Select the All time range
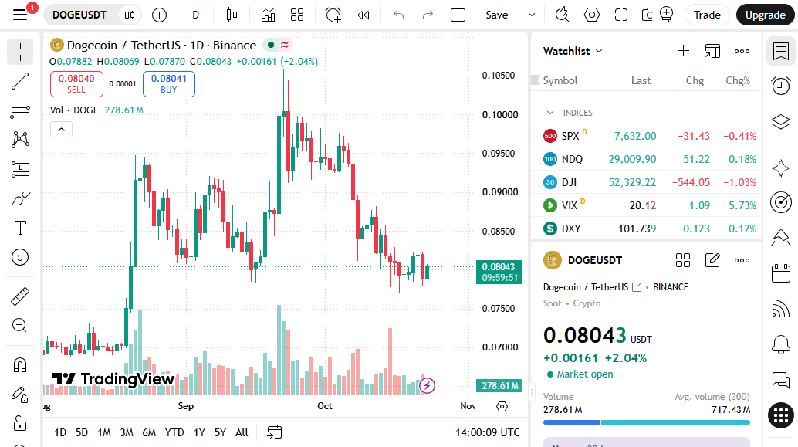This screenshot has height=447, width=798. click(x=242, y=432)
